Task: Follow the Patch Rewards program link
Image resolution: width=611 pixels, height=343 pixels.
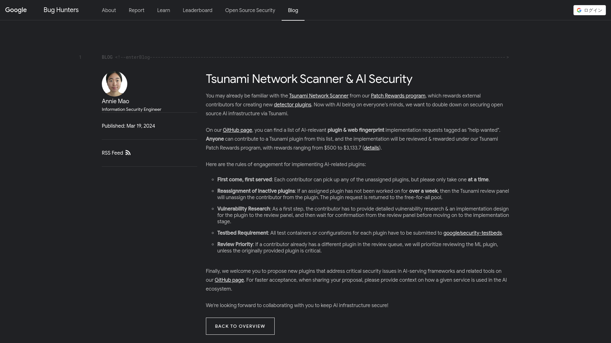Action: pos(398,96)
